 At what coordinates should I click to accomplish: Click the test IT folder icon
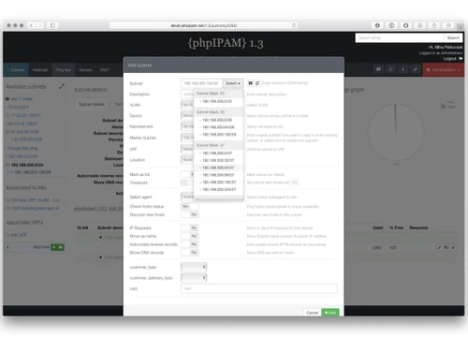[x=7, y=99]
